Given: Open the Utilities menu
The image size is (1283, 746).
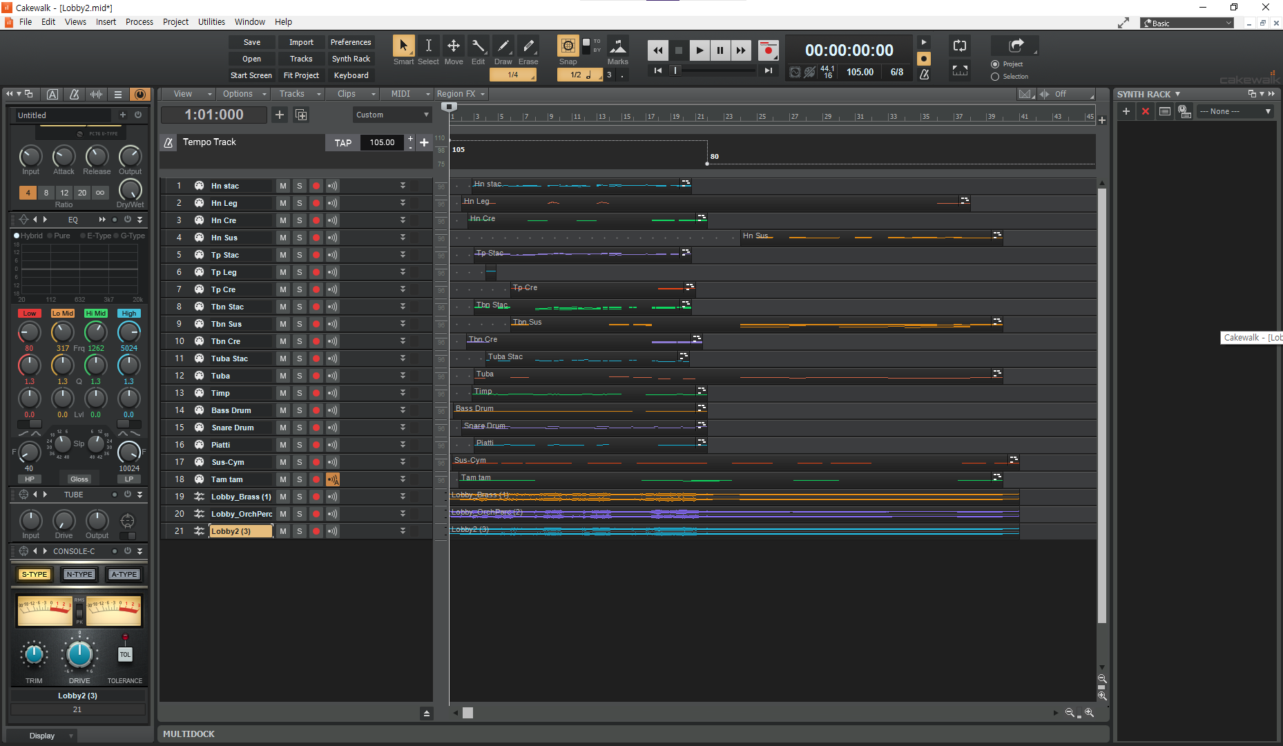Looking at the screenshot, I should (211, 22).
